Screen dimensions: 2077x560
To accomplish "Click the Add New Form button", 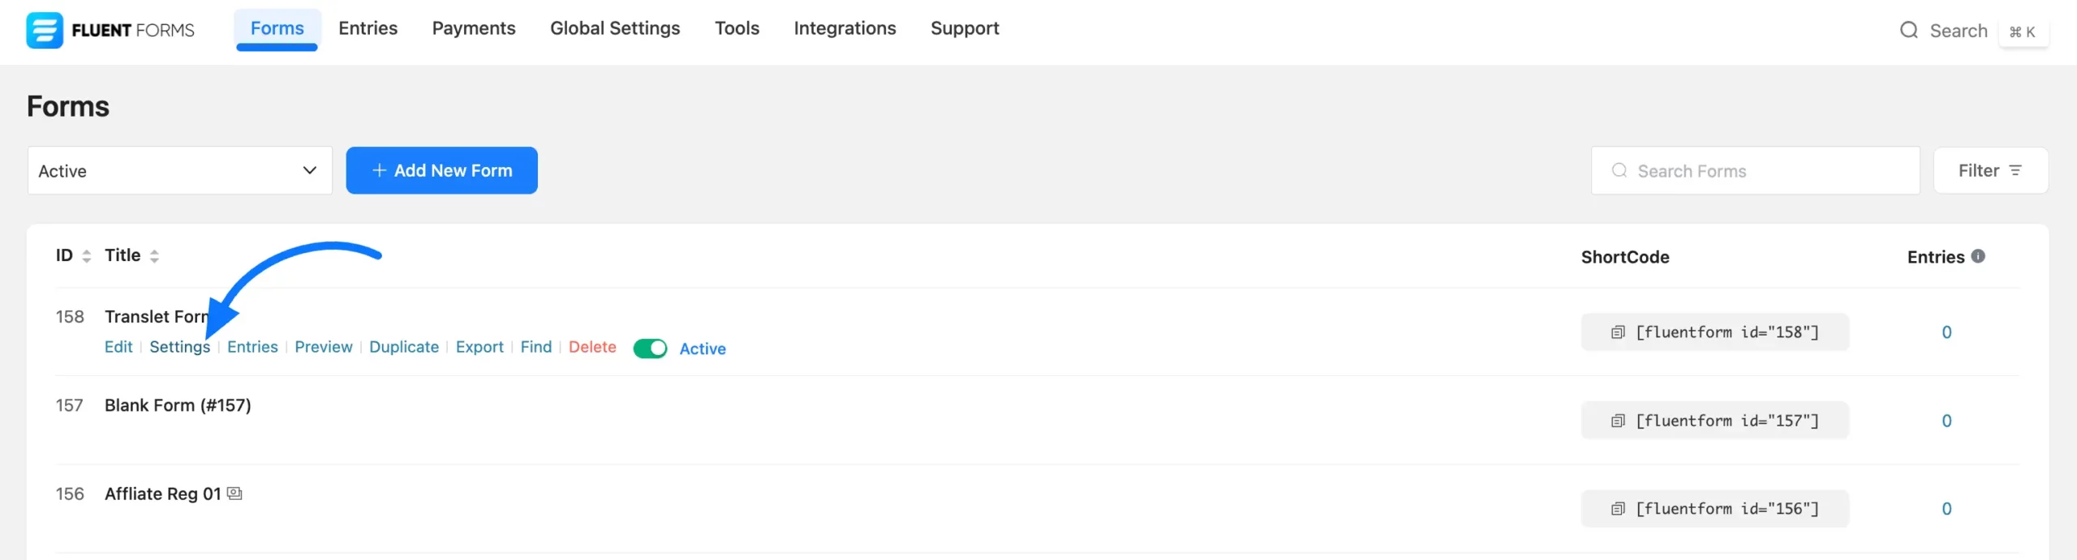I will [x=441, y=171].
